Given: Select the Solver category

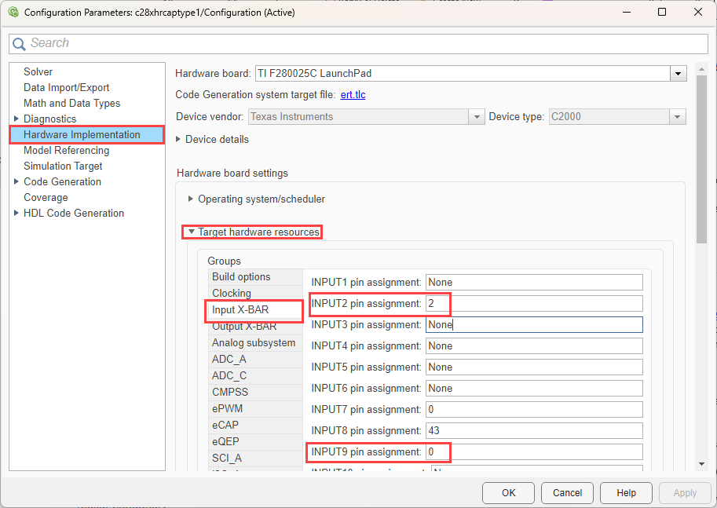Looking at the screenshot, I should 38,71.
